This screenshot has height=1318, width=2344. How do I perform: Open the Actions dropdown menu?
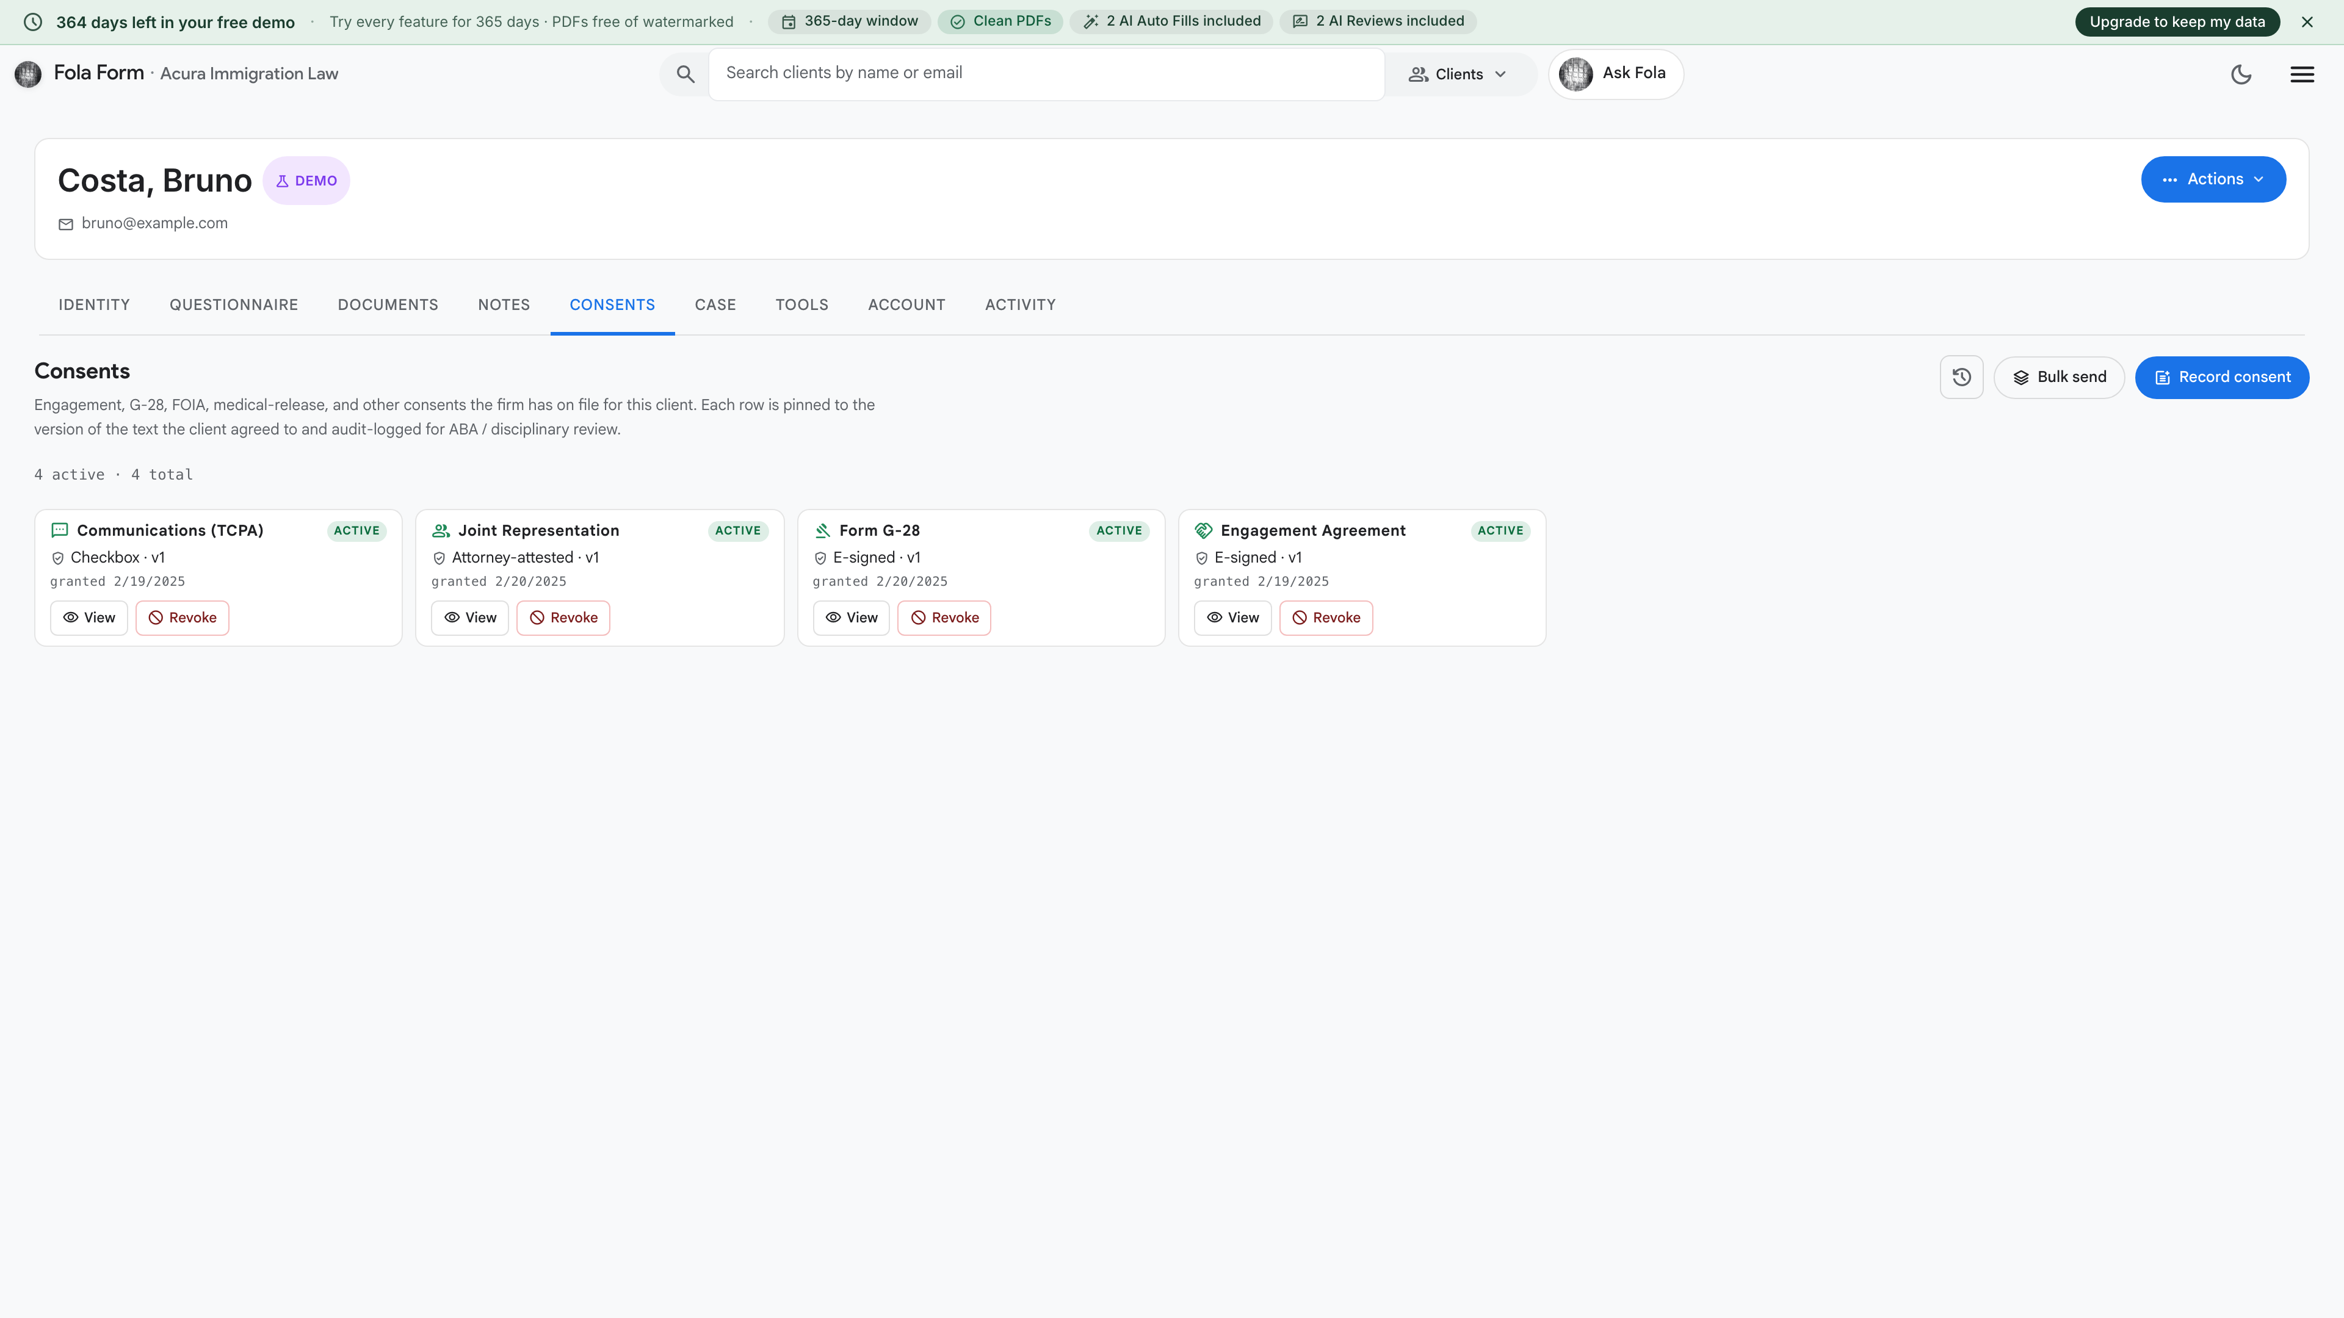coord(2213,179)
